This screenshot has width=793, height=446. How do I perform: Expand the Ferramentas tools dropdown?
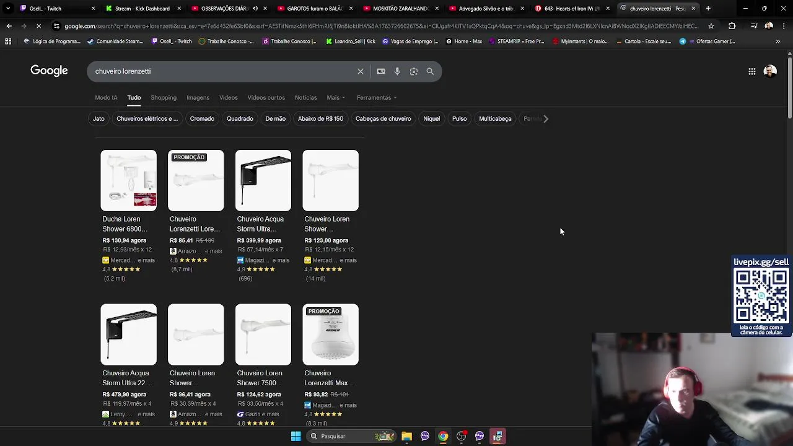point(377,97)
